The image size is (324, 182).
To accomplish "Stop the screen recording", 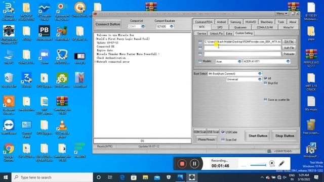I will 182,164.
